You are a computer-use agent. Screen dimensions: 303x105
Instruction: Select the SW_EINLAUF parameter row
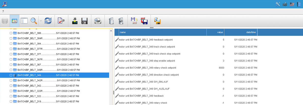pyautogui.click(x=186, y=82)
